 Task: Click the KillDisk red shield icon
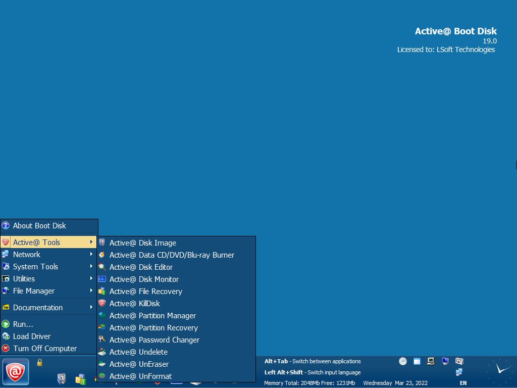click(102, 303)
